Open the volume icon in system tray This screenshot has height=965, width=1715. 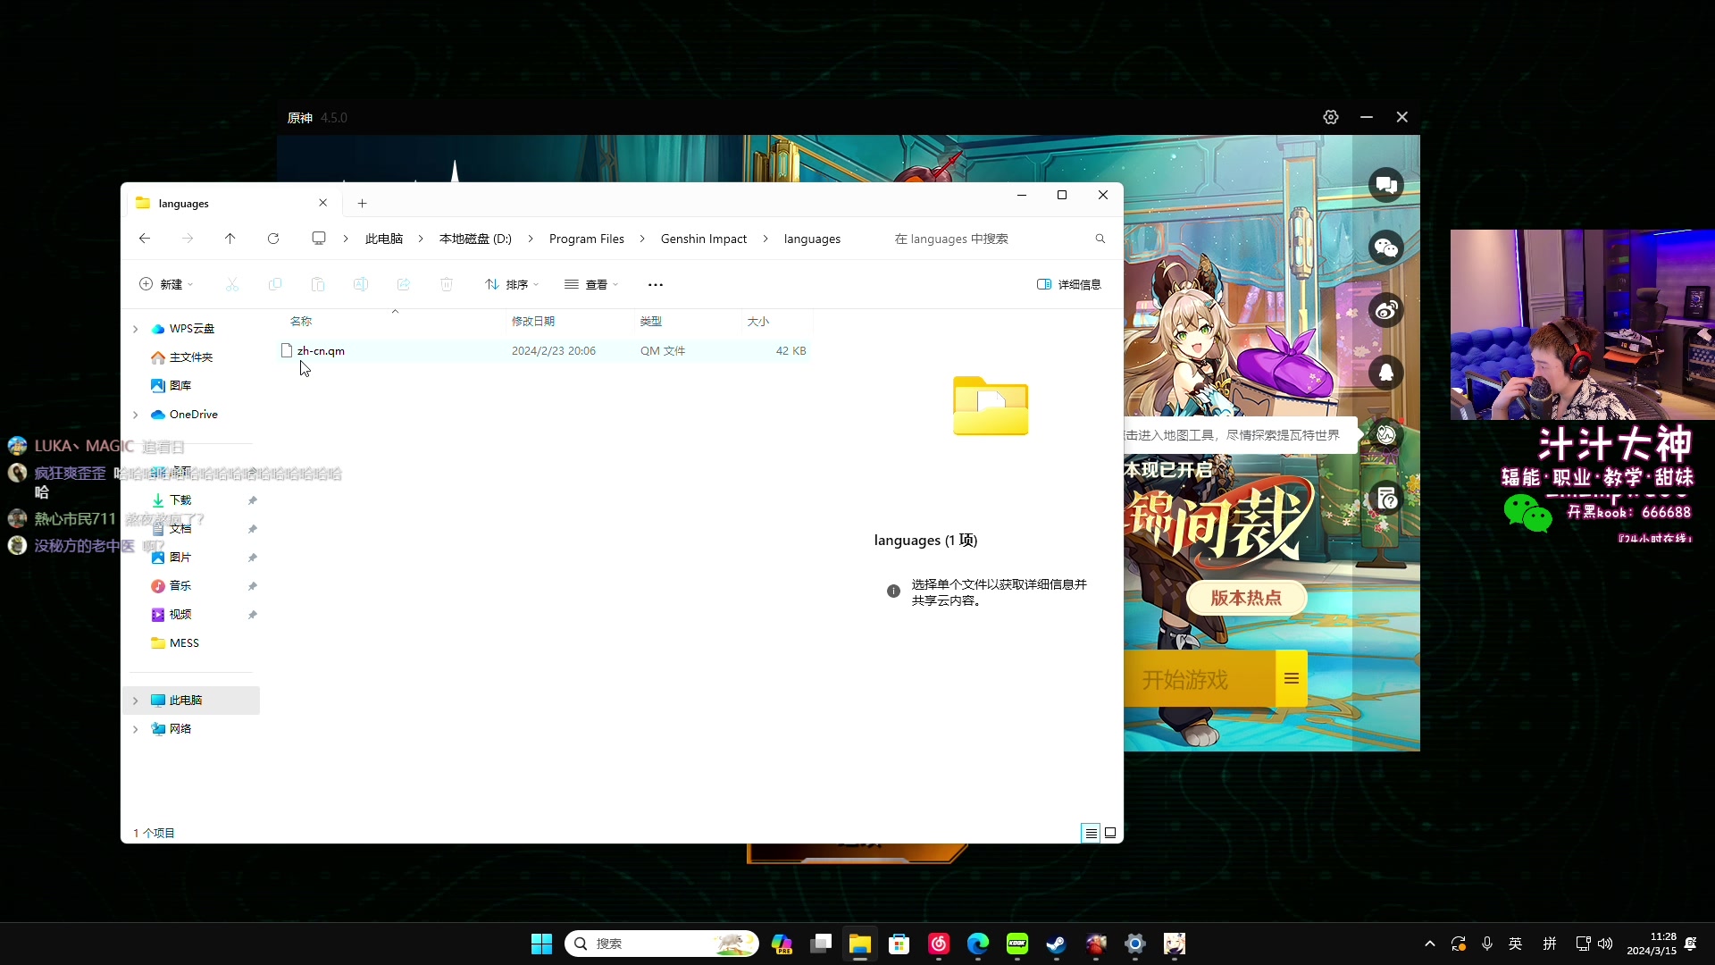pyautogui.click(x=1606, y=944)
